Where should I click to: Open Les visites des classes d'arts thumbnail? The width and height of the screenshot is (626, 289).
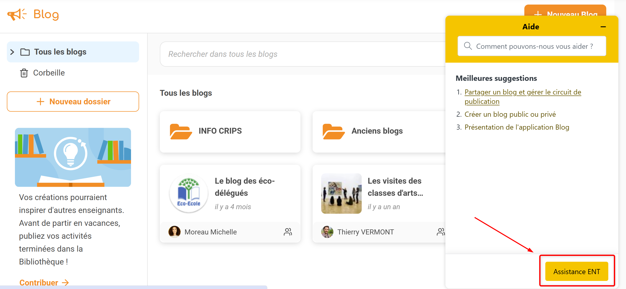pyautogui.click(x=341, y=194)
